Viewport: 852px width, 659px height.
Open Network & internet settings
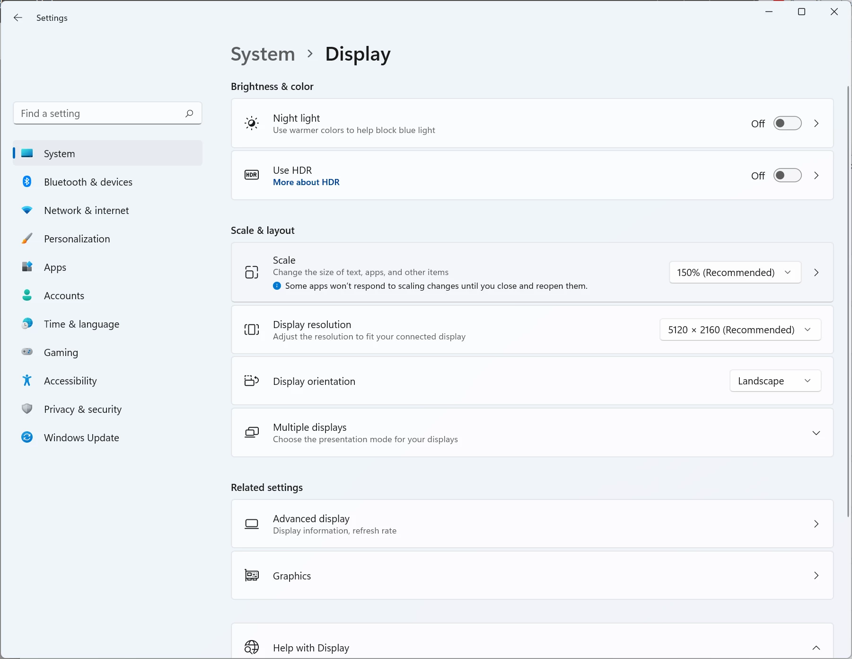[x=108, y=210]
